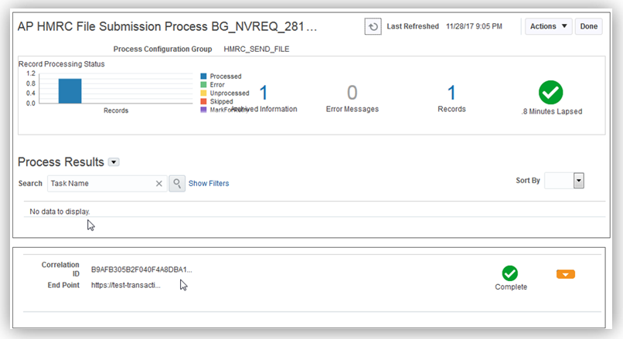
Task: Open the orange dropdown arrow beside Complete
Action: click(x=565, y=274)
